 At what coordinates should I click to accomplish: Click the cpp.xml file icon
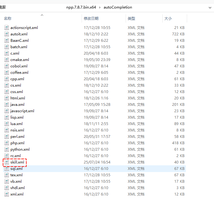click(7, 79)
